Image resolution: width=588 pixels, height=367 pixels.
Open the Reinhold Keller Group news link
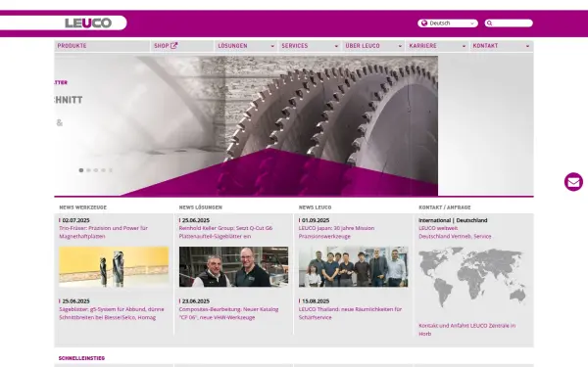[225, 232]
